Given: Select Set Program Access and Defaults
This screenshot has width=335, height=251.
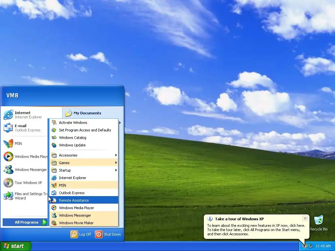Looking at the screenshot, I should click(84, 130).
